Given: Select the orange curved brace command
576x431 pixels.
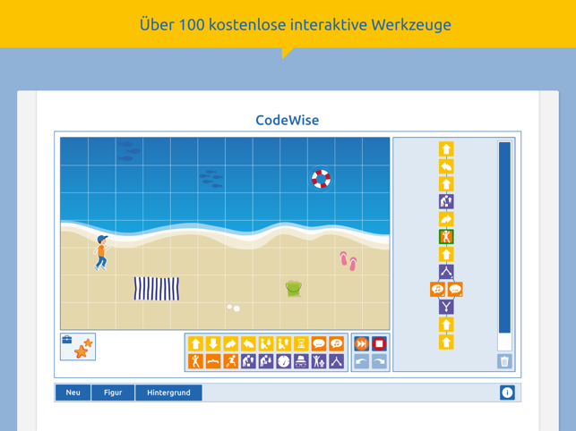Looking at the screenshot, I should [213, 361].
